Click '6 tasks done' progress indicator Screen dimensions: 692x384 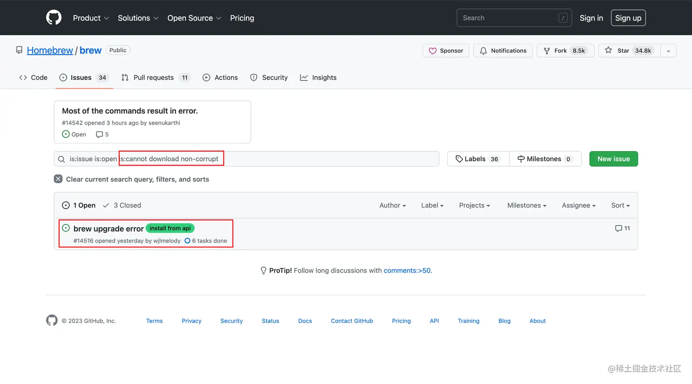[x=205, y=241]
